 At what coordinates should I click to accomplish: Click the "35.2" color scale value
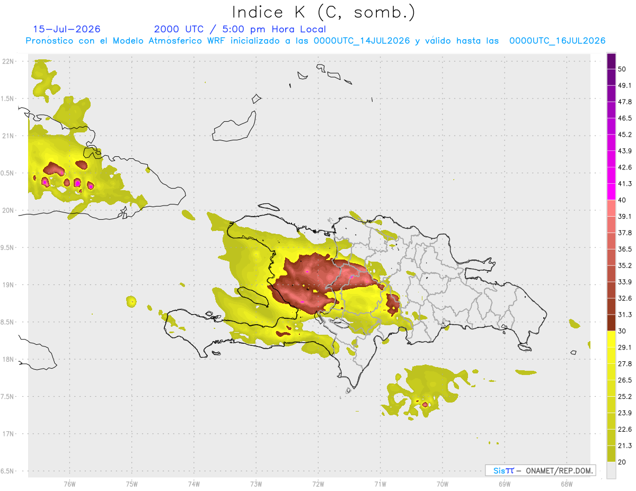pyautogui.click(x=625, y=266)
